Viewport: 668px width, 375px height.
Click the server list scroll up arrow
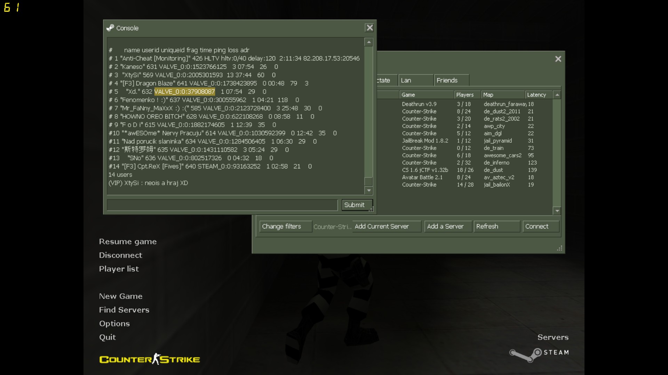[x=557, y=95]
